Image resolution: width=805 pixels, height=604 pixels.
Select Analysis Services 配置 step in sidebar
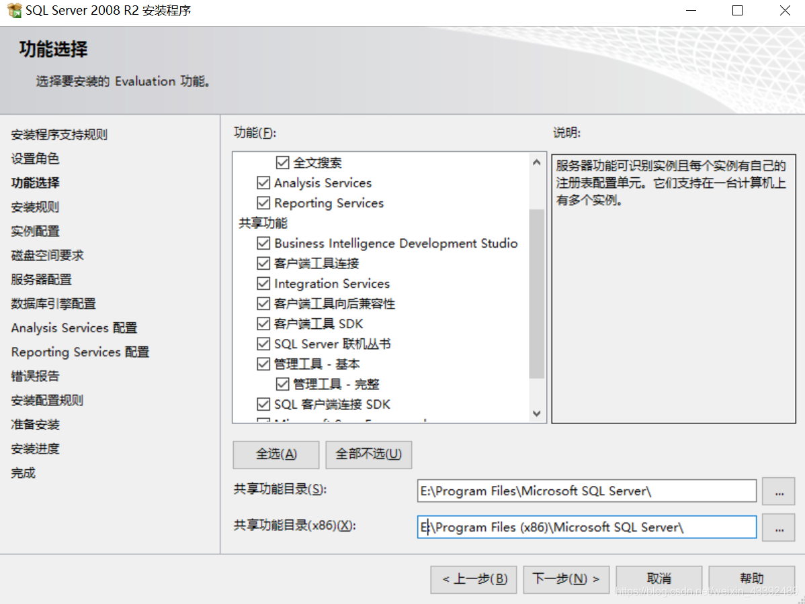pyautogui.click(x=74, y=328)
